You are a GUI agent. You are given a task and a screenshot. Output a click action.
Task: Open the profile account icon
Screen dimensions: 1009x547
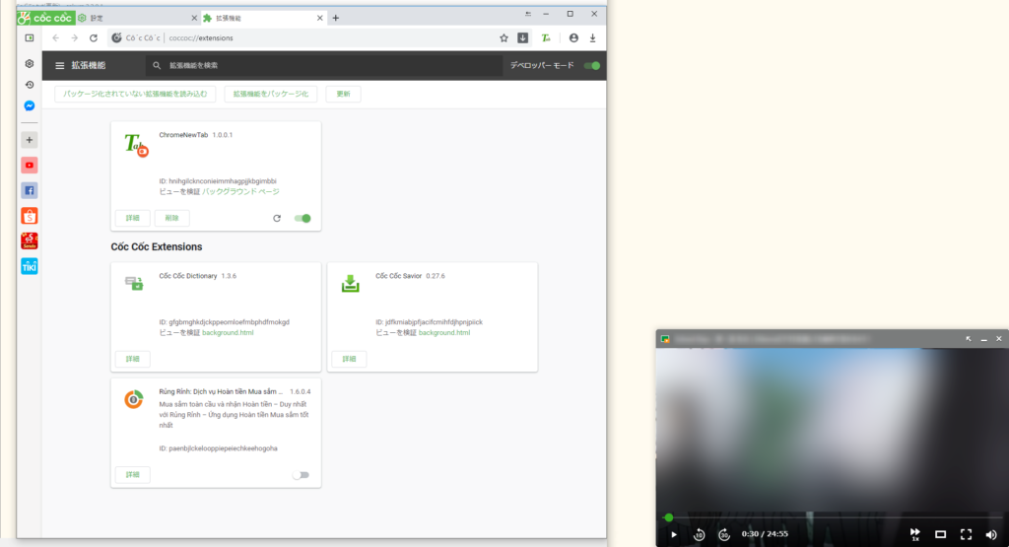pos(573,38)
